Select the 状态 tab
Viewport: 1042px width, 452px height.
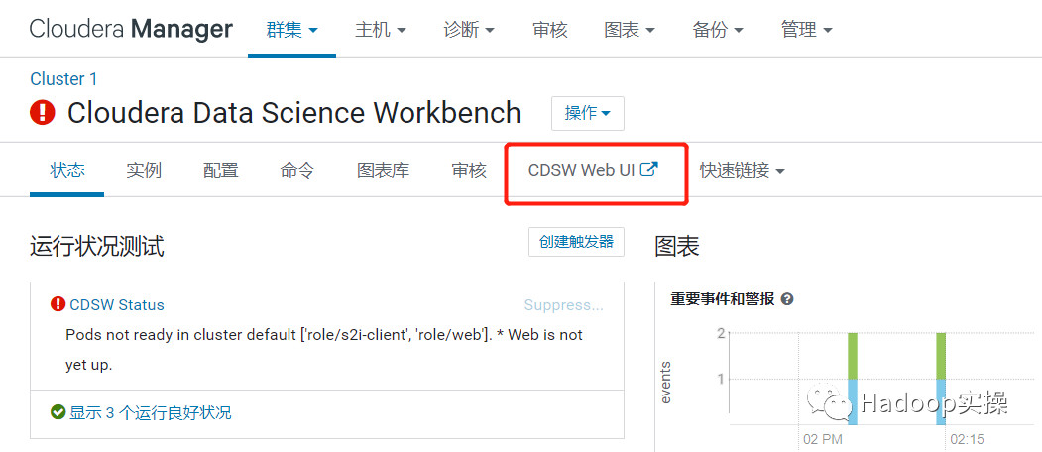coord(67,170)
